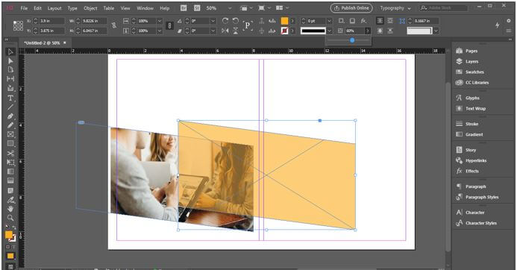Open the File menu
The width and height of the screenshot is (517, 270).
pyautogui.click(x=24, y=8)
